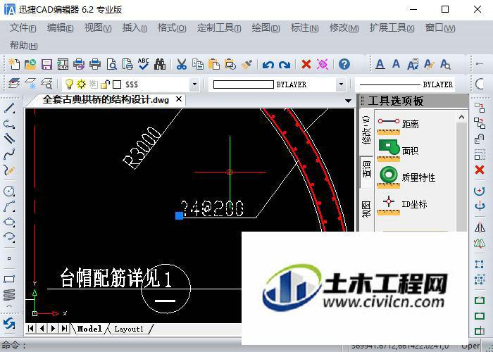
Task: Toggle layer on/off light bulb
Action: tap(69, 84)
